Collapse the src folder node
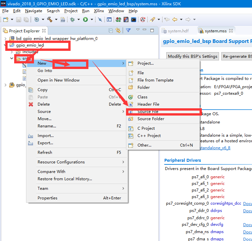 12,58
